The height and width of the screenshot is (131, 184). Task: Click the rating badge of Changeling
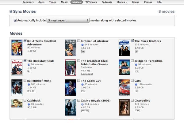coord(137,111)
